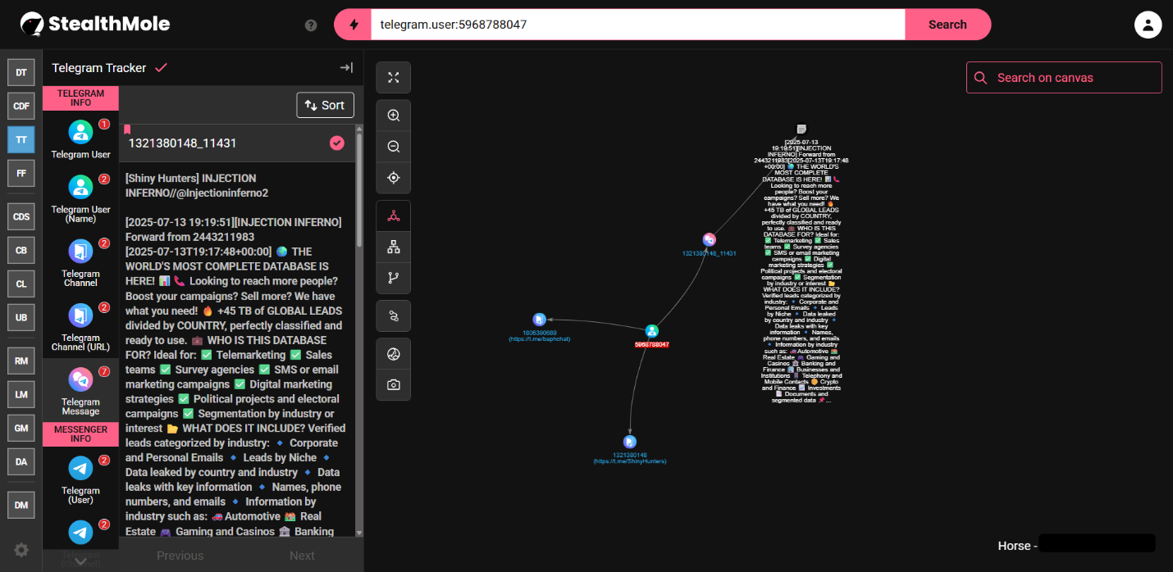Click the path-finding route icon
1173x572 pixels.
click(394, 316)
